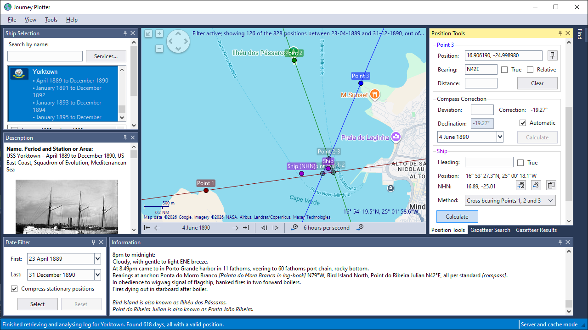
Task: Open the First date filter dropdown
Action: [x=97, y=259]
